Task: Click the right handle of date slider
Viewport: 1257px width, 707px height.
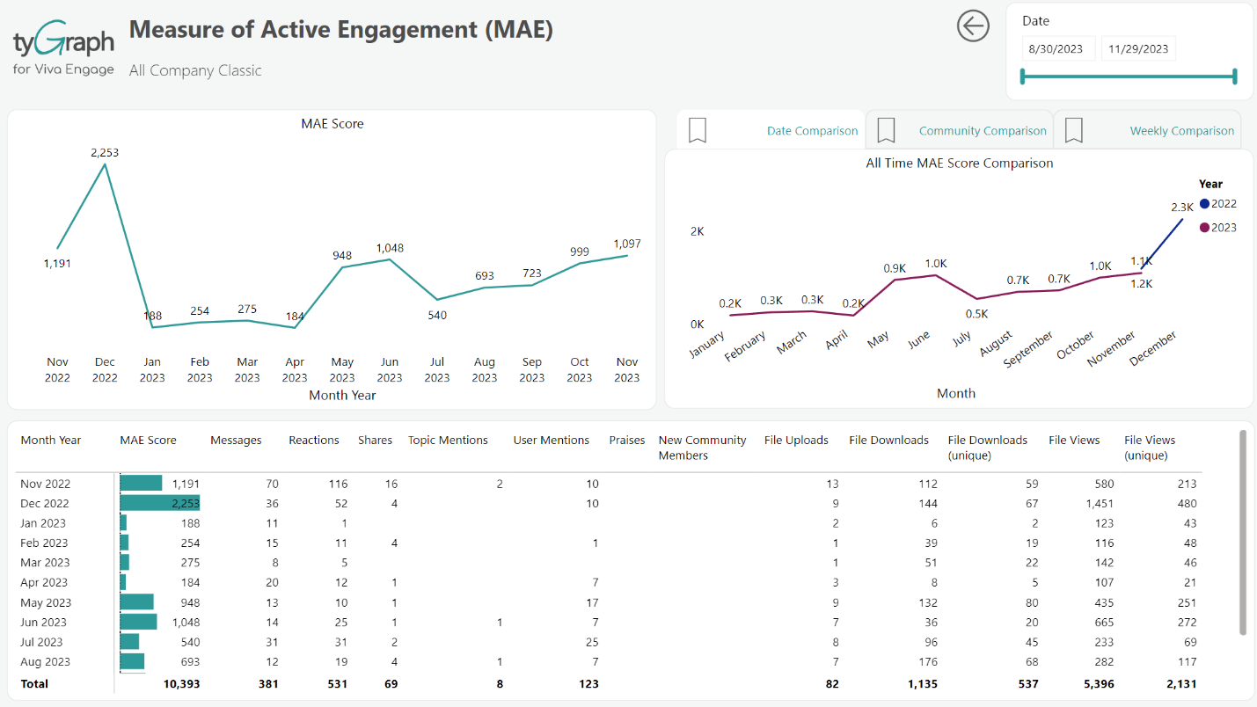Action: click(x=1235, y=77)
